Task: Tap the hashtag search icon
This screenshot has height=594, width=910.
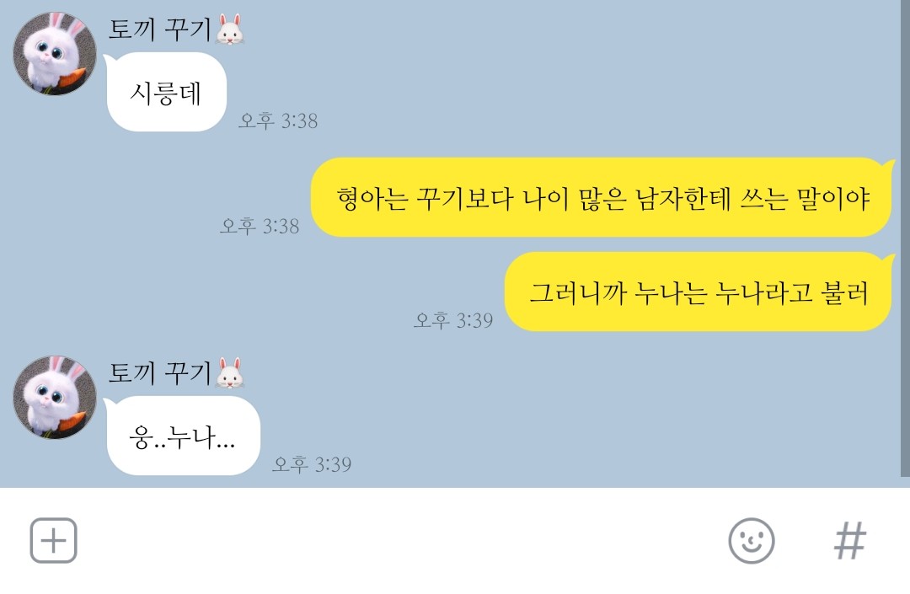Action: [850, 541]
